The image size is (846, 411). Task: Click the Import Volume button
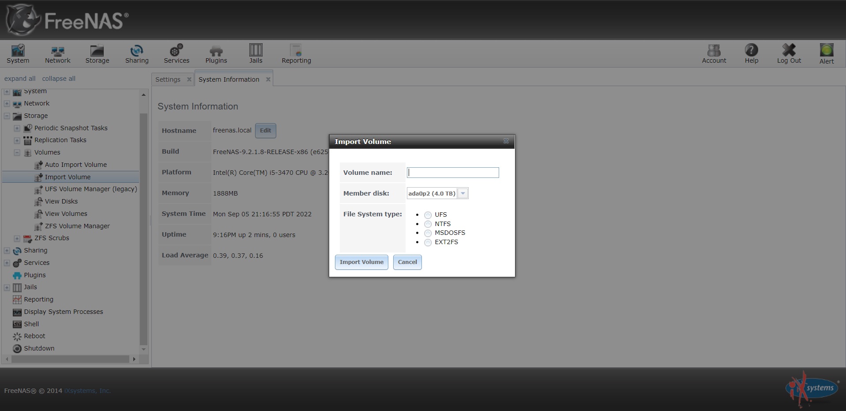pyautogui.click(x=361, y=262)
